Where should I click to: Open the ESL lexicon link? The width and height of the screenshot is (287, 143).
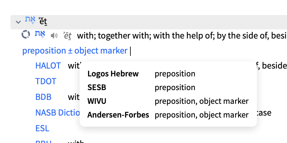coord(42,128)
